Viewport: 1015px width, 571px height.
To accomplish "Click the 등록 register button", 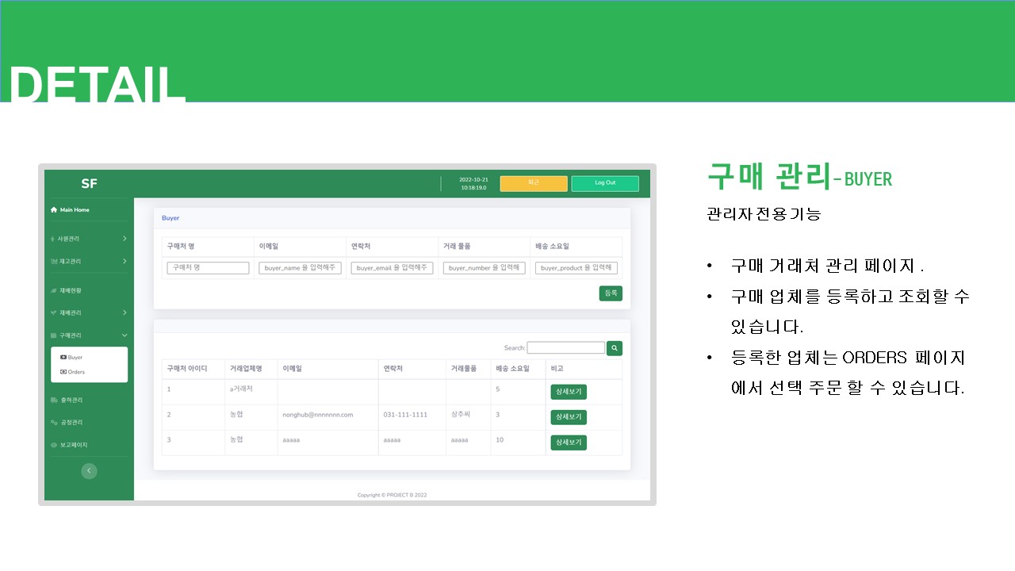I will [x=611, y=293].
